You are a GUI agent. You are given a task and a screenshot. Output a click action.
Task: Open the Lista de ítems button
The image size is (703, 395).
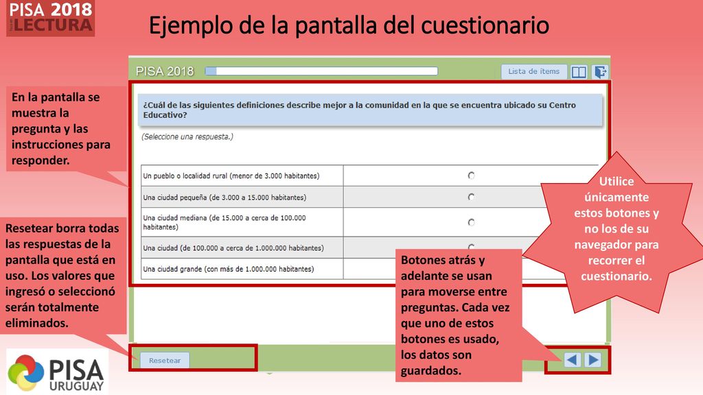533,71
